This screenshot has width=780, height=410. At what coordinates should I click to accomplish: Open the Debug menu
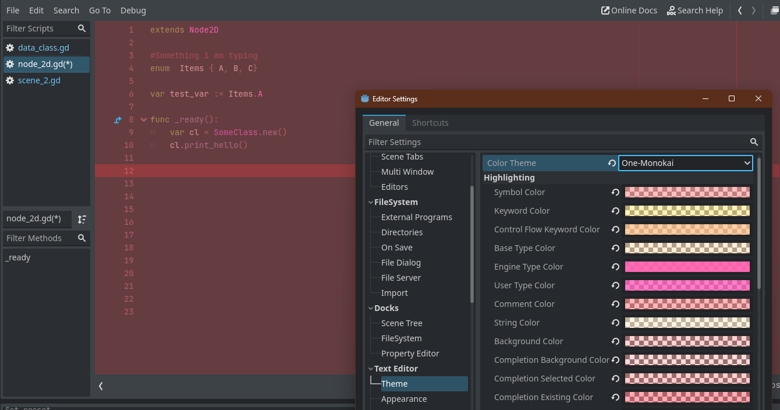click(133, 10)
